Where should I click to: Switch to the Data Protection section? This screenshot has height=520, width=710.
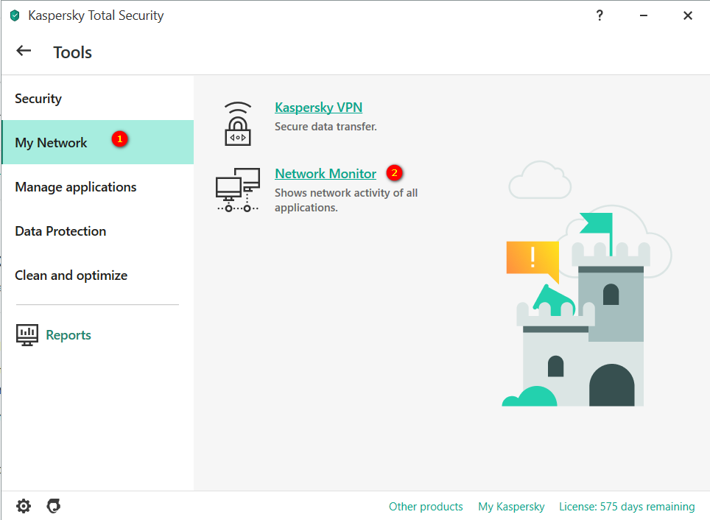[x=98, y=231]
